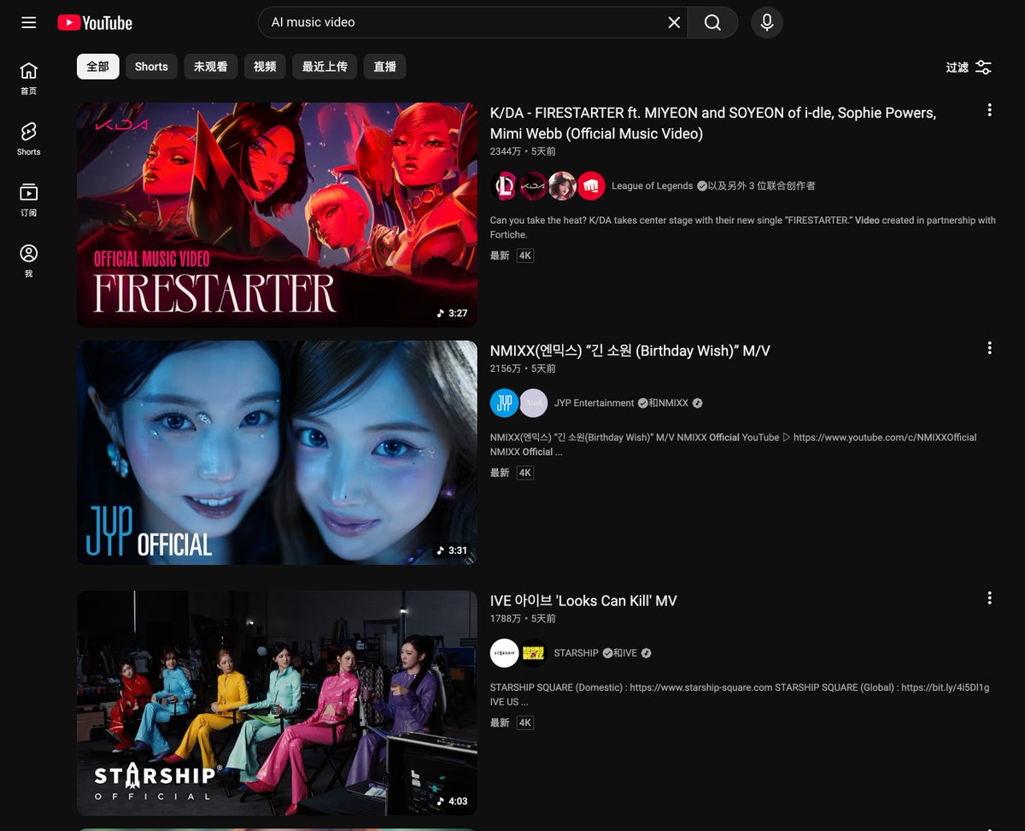This screenshot has height=831, width=1025.
Task: Open more options for Birthday Wish video
Action: tap(989, 348)
